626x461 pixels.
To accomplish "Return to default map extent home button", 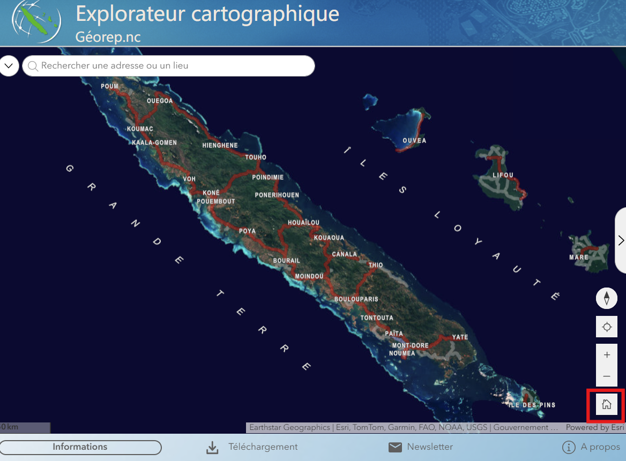I will (x=607, y=404).
